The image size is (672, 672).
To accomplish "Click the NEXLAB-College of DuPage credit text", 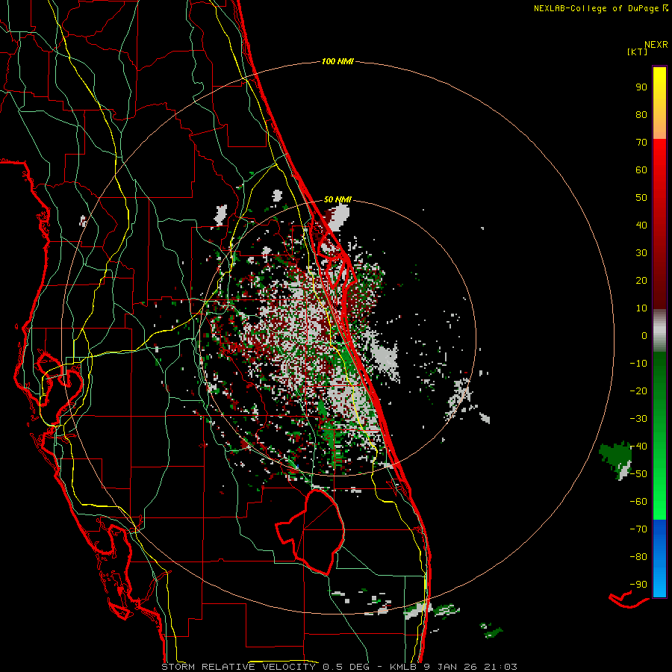I will (597, 8).
